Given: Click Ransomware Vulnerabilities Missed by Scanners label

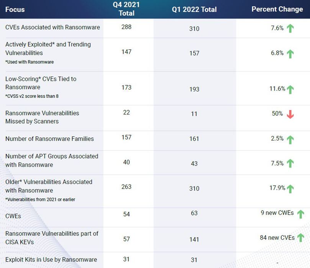Looking at the screenshot, I should pos(42,117).
